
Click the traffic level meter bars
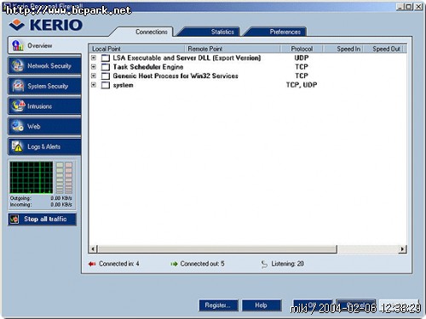pyautogui.click(x=64, y=178)
